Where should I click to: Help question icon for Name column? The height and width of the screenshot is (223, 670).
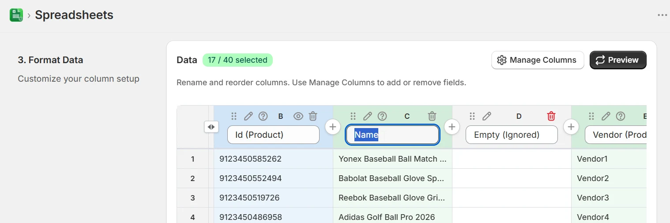tap(382, 116)
